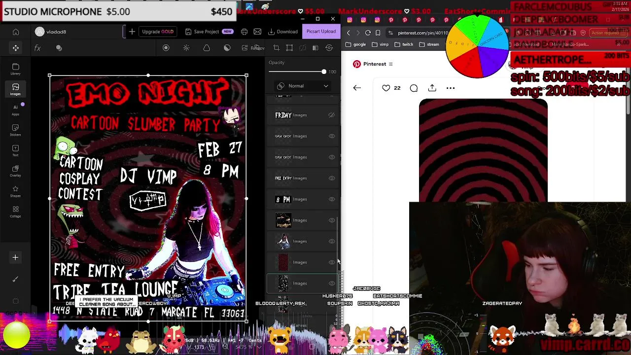This screenshot has height=355, width=631.
Task: Click the browser bookmark icon
Action: pyautogui.click(x=378, y=33)
